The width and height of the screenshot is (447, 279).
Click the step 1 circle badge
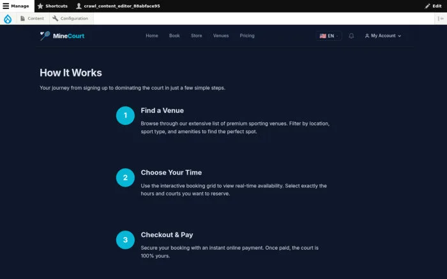(x=125, y=115)
